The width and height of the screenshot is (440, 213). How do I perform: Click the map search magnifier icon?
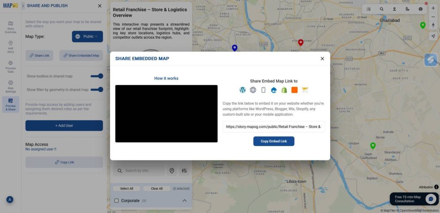[x=382, y=9]
